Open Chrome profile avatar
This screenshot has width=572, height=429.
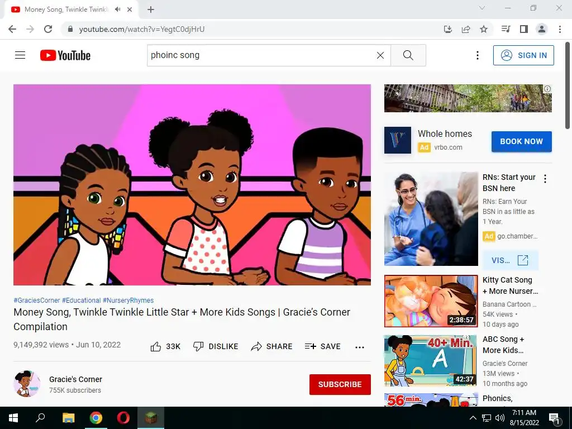point(542,29)
